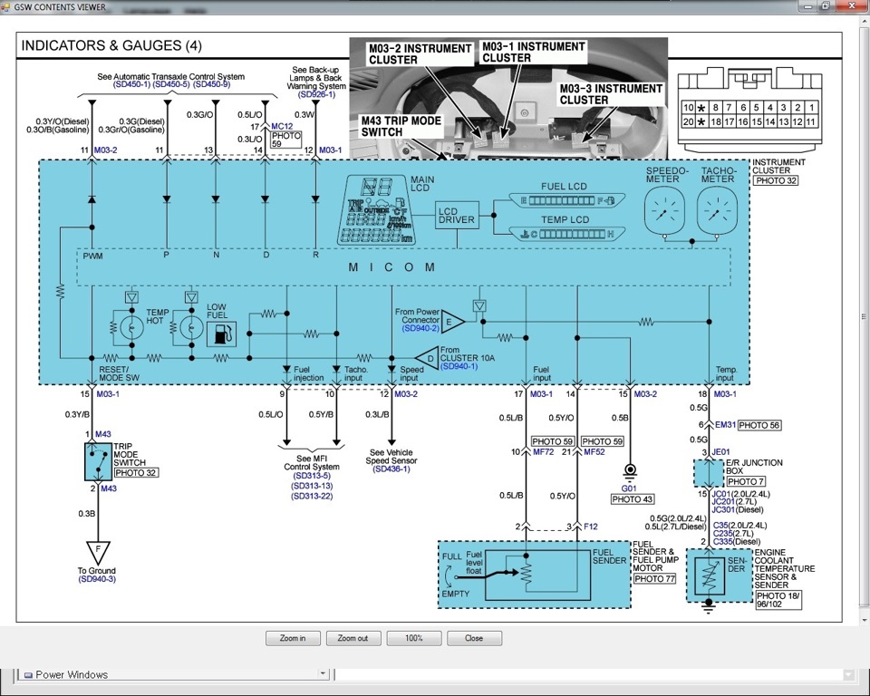Click the tachometer gauge symbol
Screen dimensions: 870x696
717,211
